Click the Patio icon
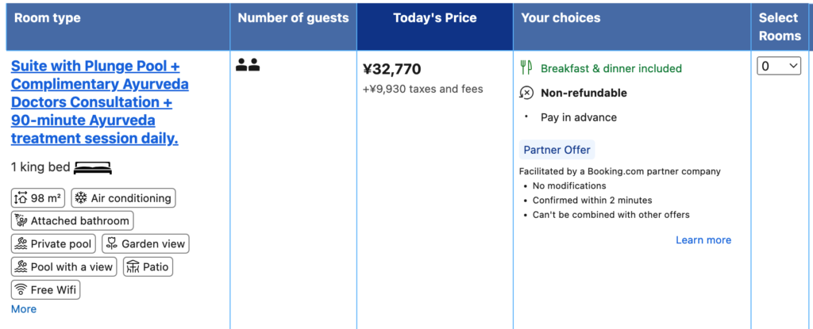813x329 pixels. [133, 267]
